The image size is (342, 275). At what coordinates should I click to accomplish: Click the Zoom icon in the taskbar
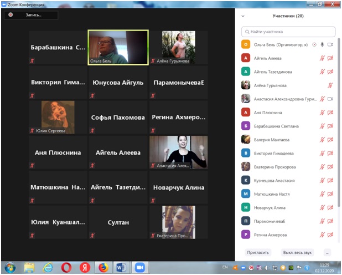[x=140, y=268]
